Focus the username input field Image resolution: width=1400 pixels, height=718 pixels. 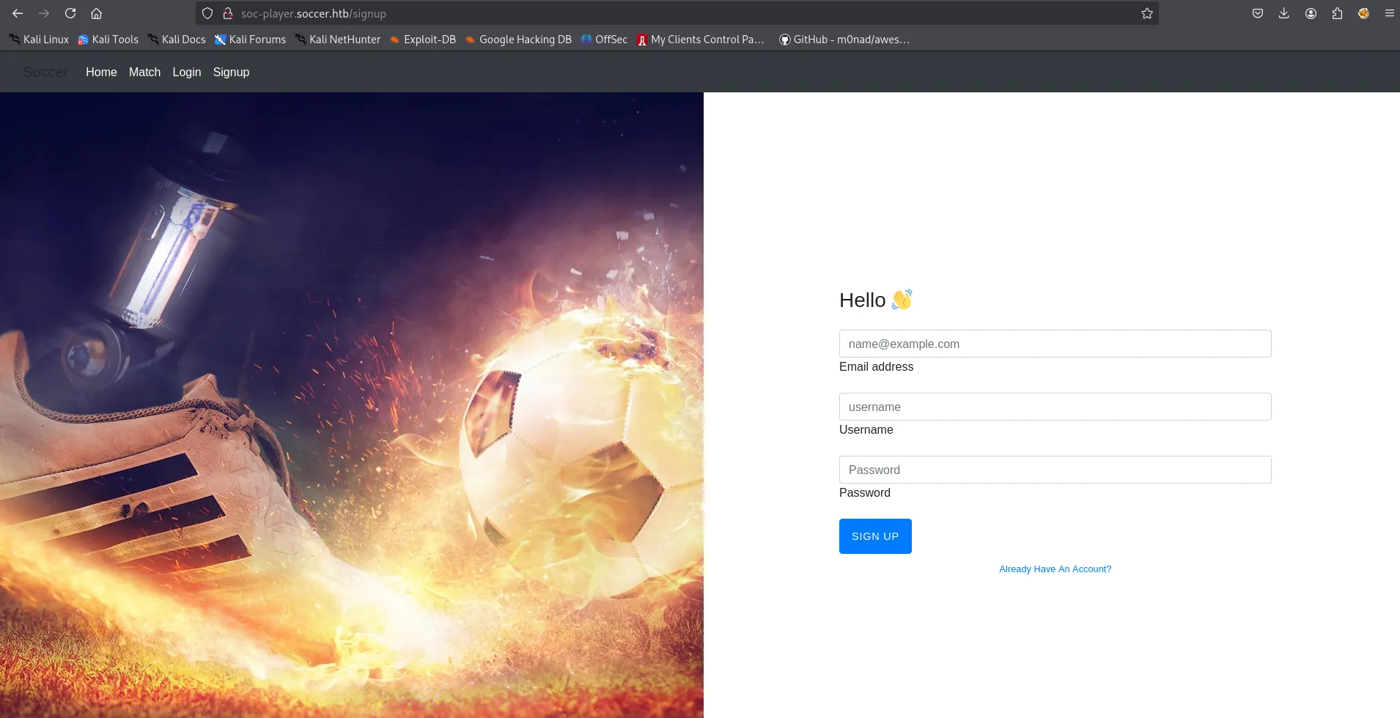(x=1055, y=407)
